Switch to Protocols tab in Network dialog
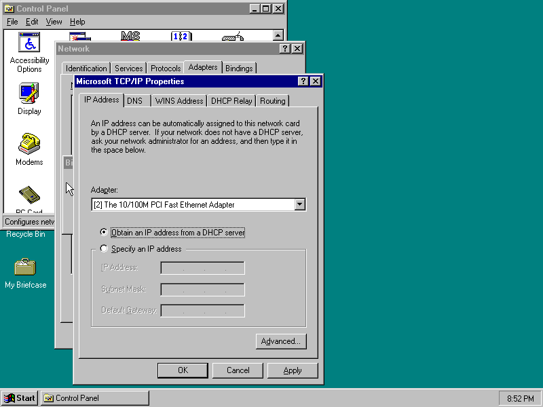The image size is (543, 407). 166,69
